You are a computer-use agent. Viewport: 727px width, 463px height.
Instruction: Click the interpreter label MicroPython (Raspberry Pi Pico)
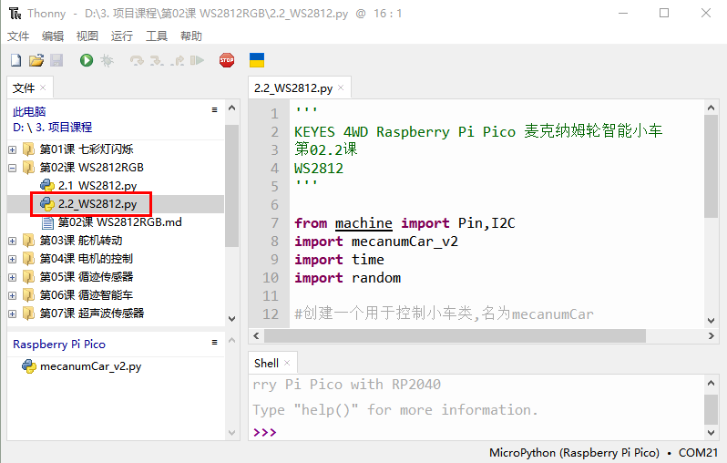pos(574,452)
